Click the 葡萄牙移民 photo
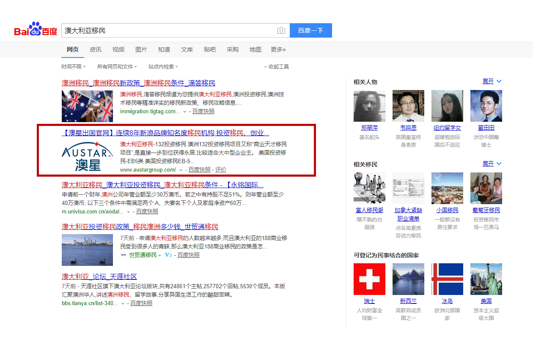 click(x=486, y=188)
